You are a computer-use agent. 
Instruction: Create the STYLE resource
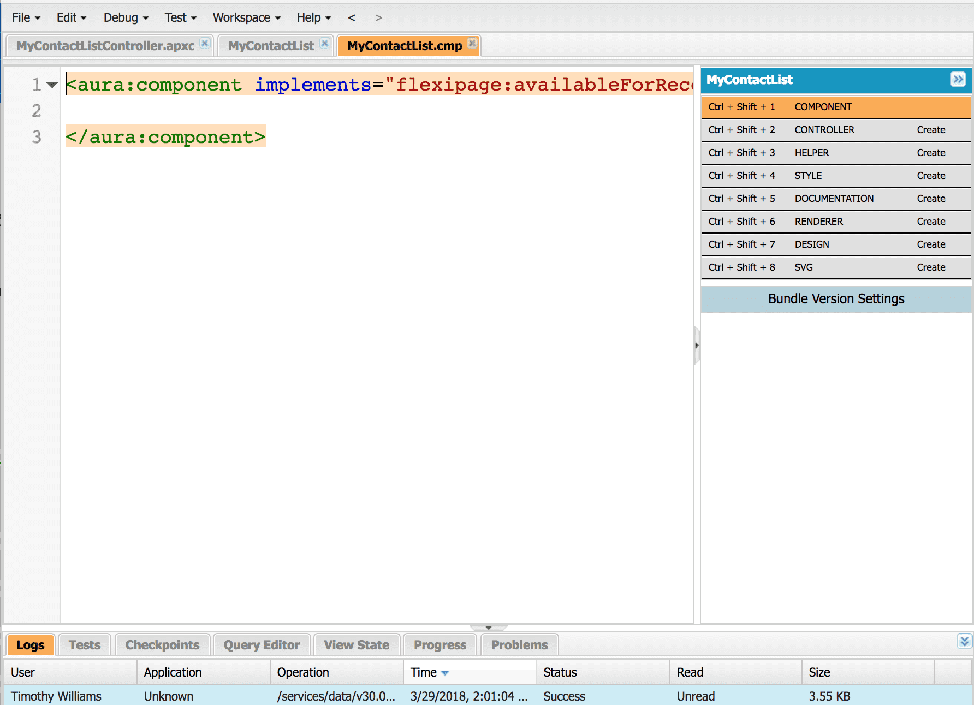click(x=931, y=176)
